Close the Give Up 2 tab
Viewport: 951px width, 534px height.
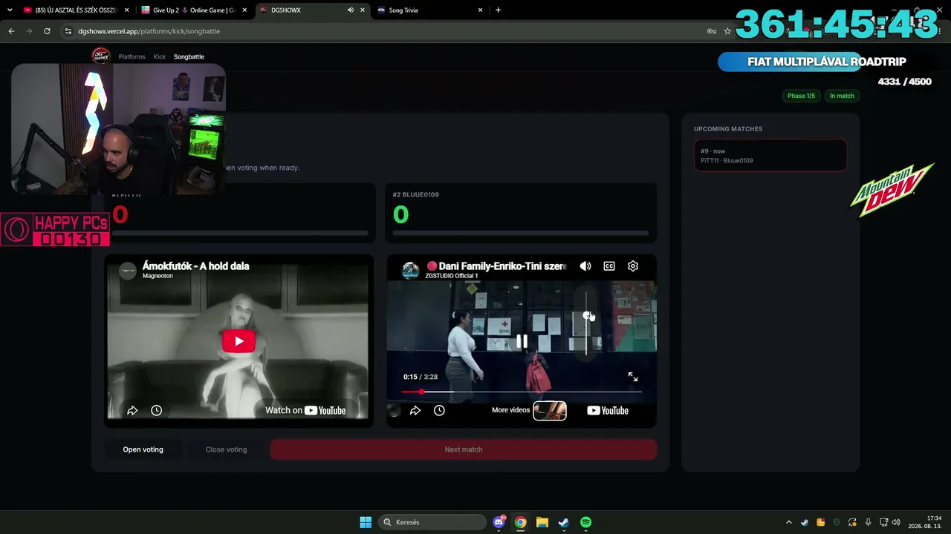pyautogui.click(x=244, y=10)
